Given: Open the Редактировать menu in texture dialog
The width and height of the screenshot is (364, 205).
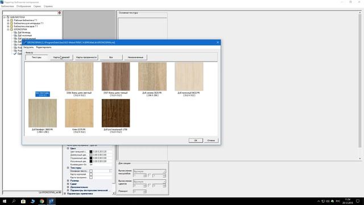Looking at the screenshot, I should click(x=44, y=47).
